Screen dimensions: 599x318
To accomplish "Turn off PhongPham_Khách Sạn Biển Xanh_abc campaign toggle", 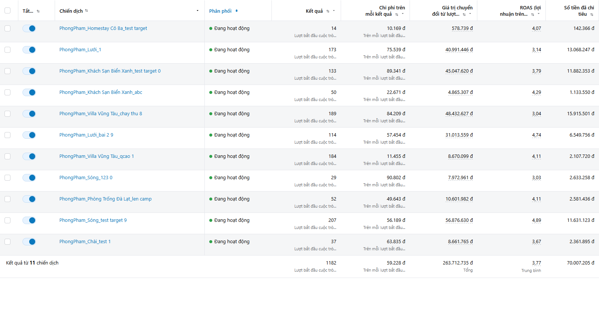I will [29, 92].
